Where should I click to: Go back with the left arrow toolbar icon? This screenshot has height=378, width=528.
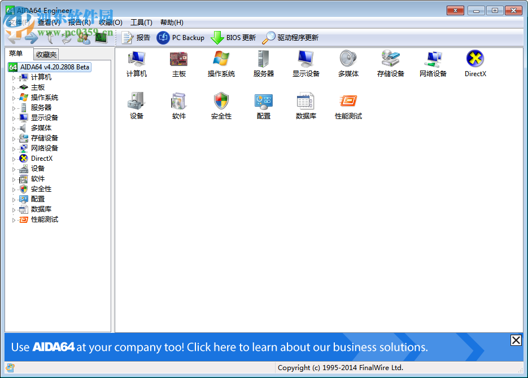[x=14, y=38]
